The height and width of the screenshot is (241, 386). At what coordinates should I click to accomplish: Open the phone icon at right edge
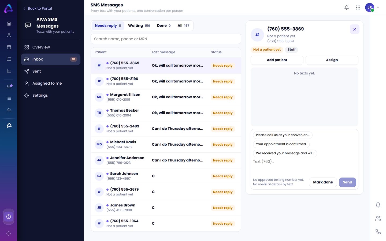(x=378, y=232)
